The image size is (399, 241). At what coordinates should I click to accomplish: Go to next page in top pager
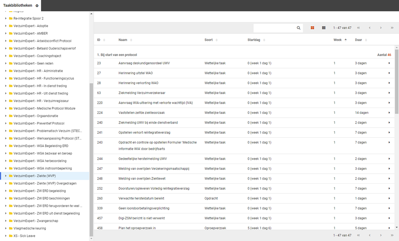pos(381,28)
